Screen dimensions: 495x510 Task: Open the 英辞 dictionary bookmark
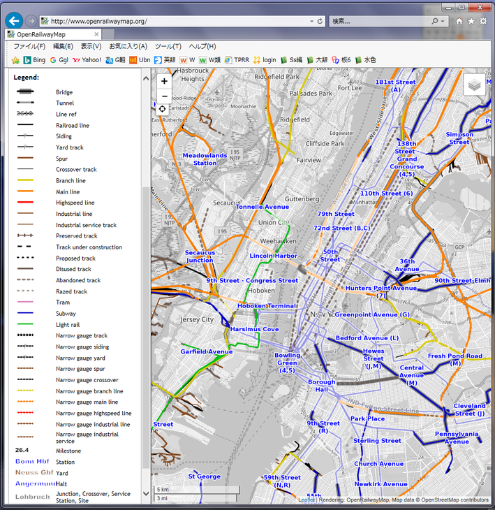click(x=165, y=60)
